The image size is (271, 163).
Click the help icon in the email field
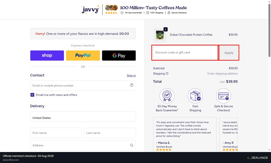[x=132, y=85]
